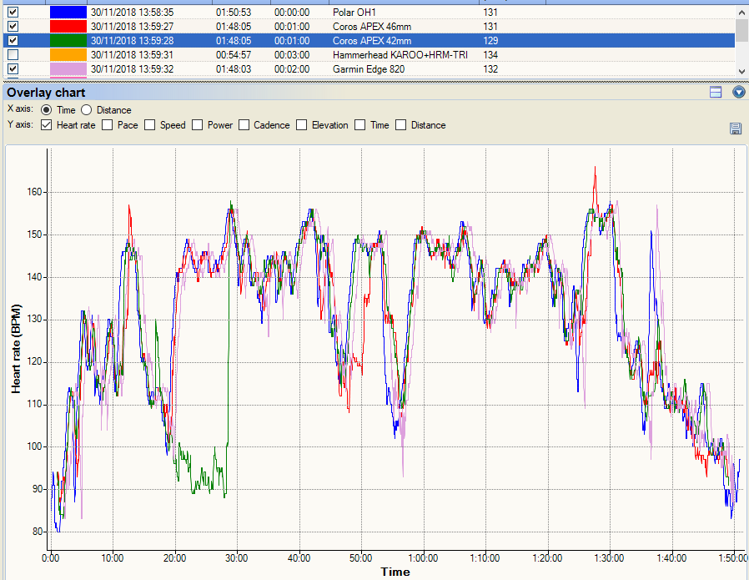Enable the Distance Y axis checkbox

(401, 125)
